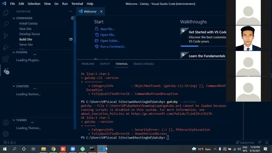Screen dimensions: 272x153
Task: Click the taskbar clock showing 12:58 PM
Action: coord(255,149)
